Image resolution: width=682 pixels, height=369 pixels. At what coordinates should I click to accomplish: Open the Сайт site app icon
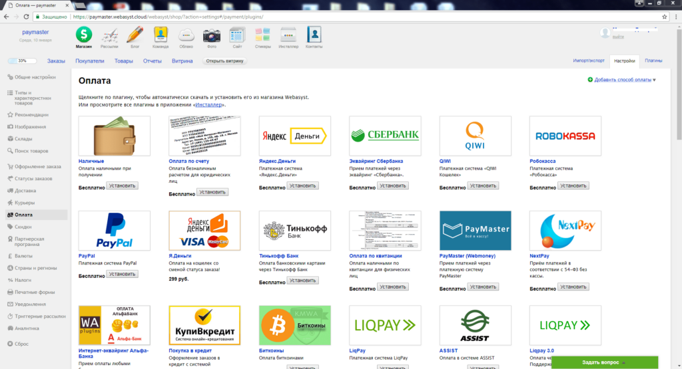237,35
